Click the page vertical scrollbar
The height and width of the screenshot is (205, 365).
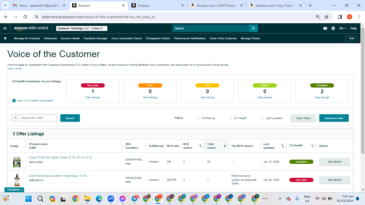363,91
